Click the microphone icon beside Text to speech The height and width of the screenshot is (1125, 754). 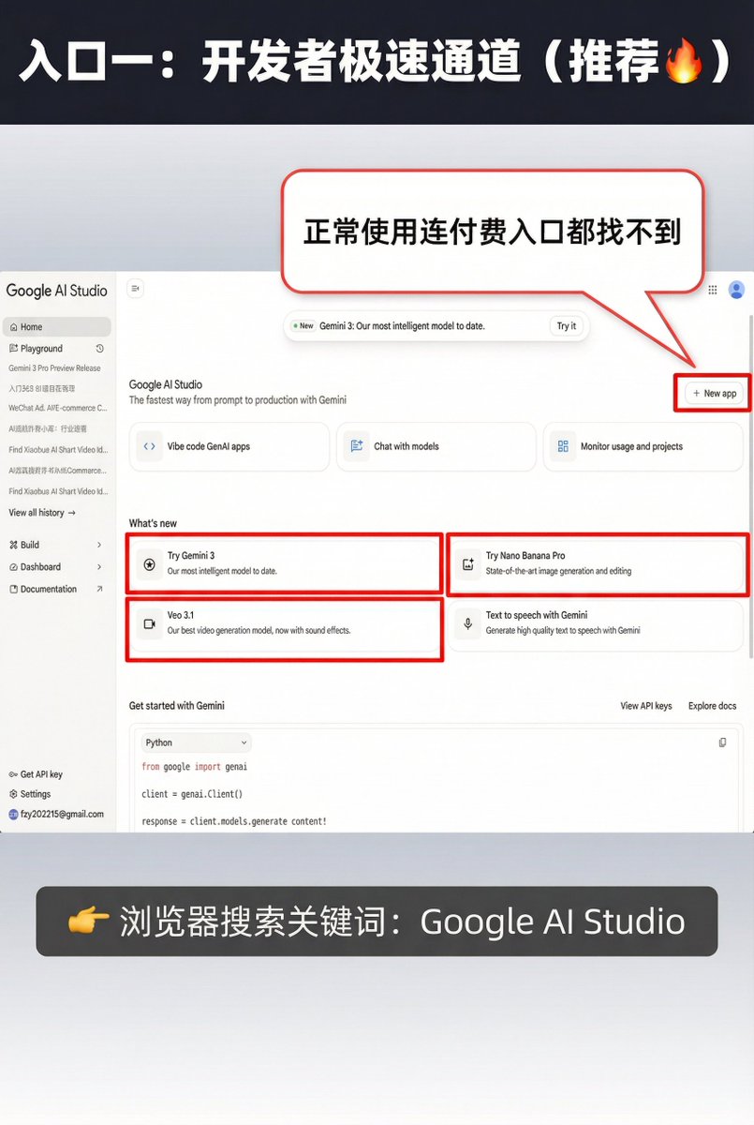tap(468, 623)
